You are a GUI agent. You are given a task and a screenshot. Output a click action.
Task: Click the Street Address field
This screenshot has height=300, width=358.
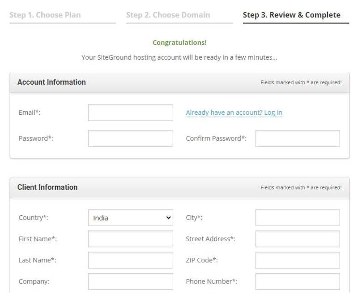coord(297,239)
